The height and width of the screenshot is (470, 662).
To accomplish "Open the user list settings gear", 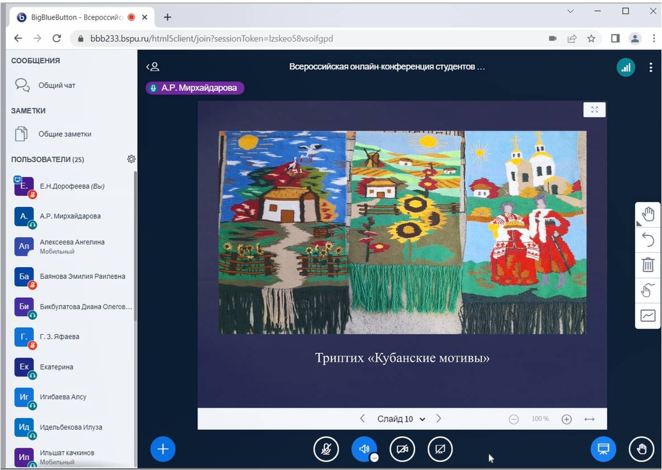I will pyautogui.click(x=131, y=159).
